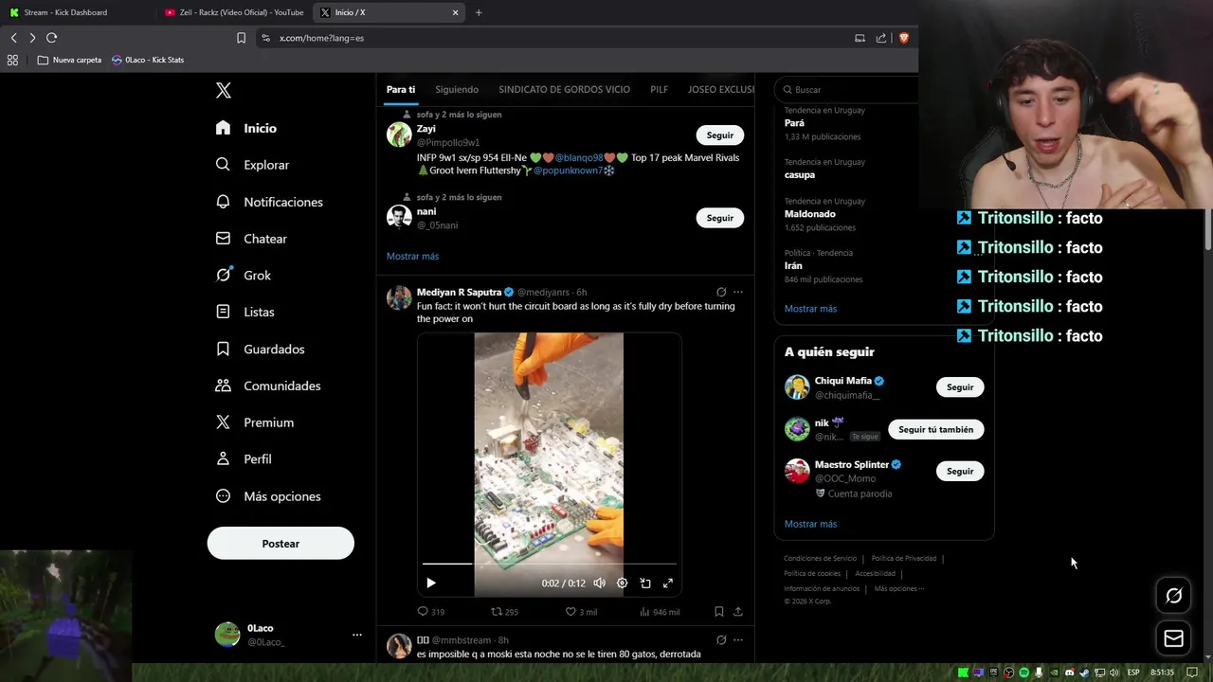Go to Inicio in the sidebar
This screenshot has width=1213, height=682.
246,128
